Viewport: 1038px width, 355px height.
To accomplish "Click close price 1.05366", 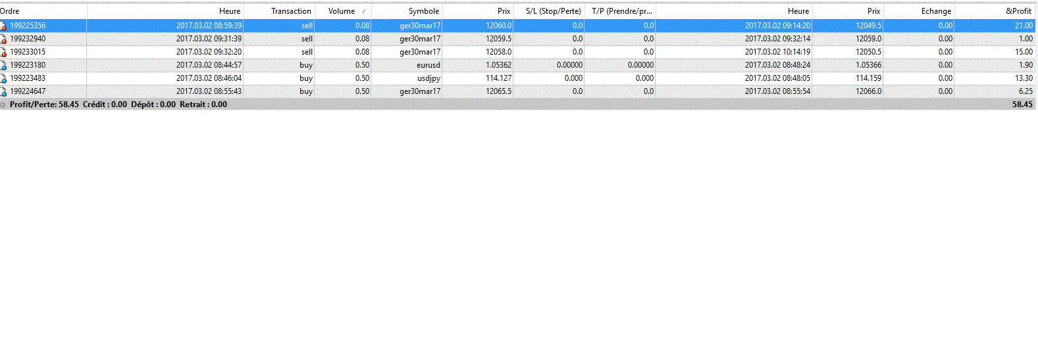I will pos(868,65).
